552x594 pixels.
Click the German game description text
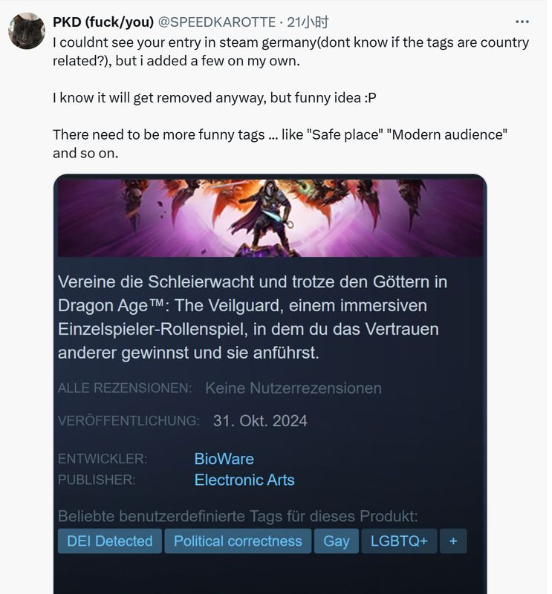coord(253,318)
